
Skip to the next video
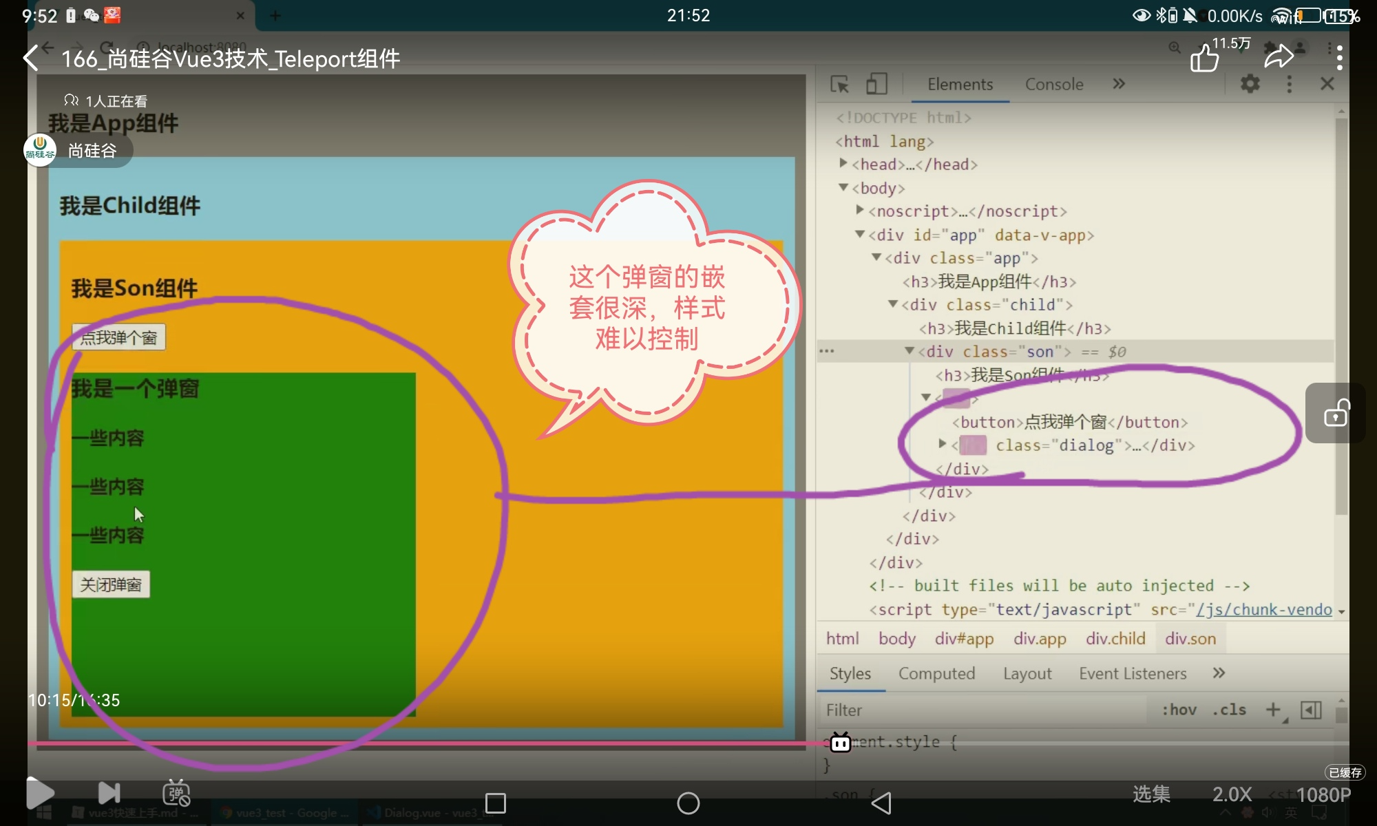click(x=109, y=793)
